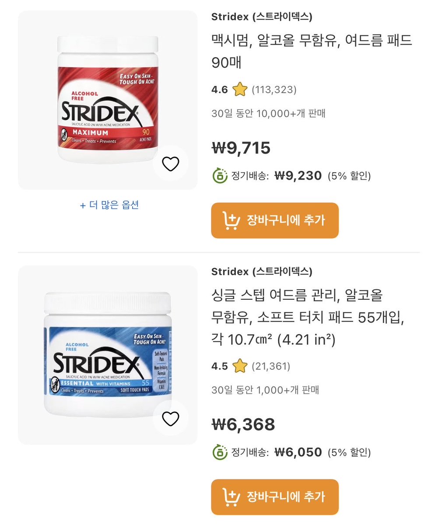Click cart icon on first add-to-cart button

click(231, 221)
